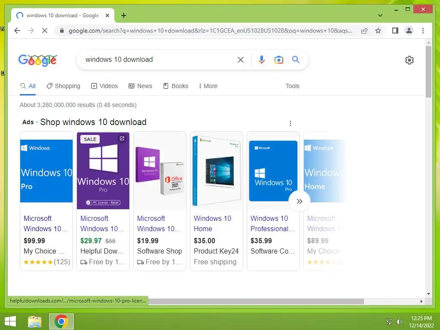Open the Windows 10 Home link
This screenshot has height=330, width=440.
click(212, 223)
